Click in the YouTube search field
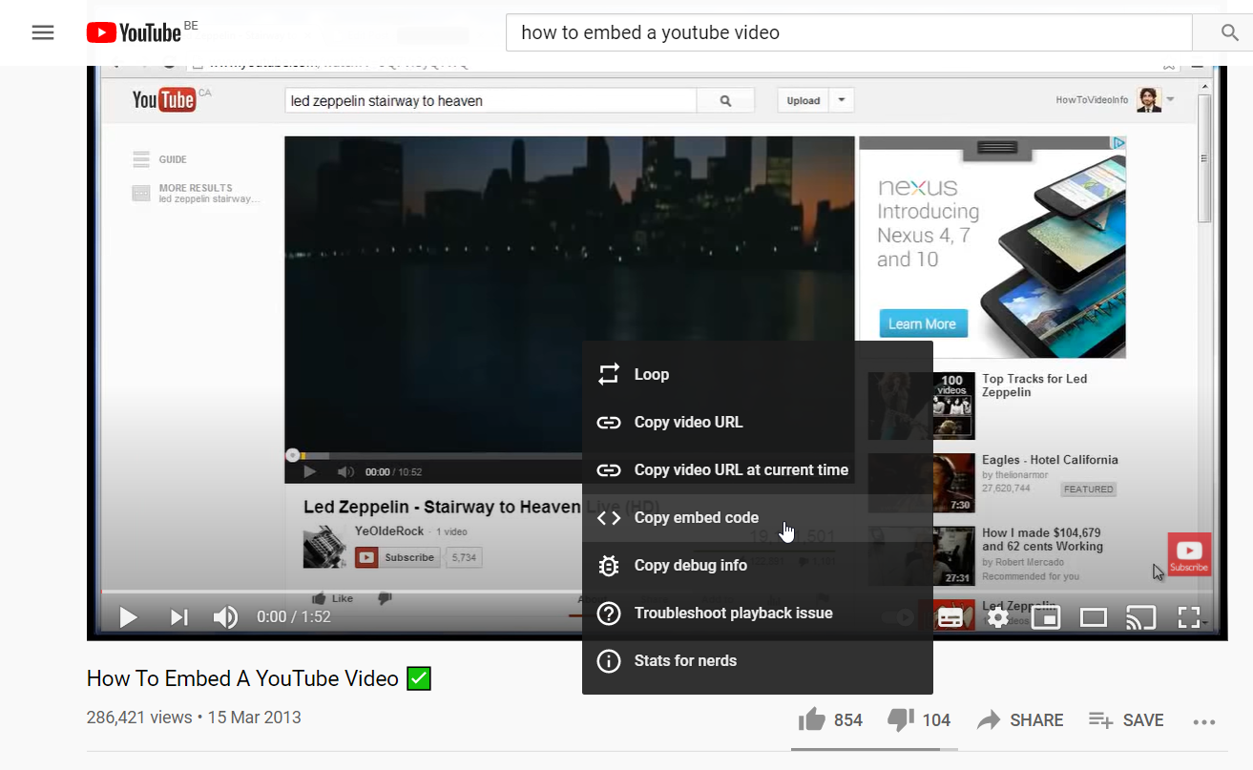Screen dimensions: 1253x770 tap(849, 32)
